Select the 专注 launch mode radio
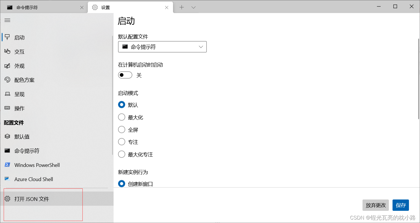420x223 pixels. click(x=121, y=142)
